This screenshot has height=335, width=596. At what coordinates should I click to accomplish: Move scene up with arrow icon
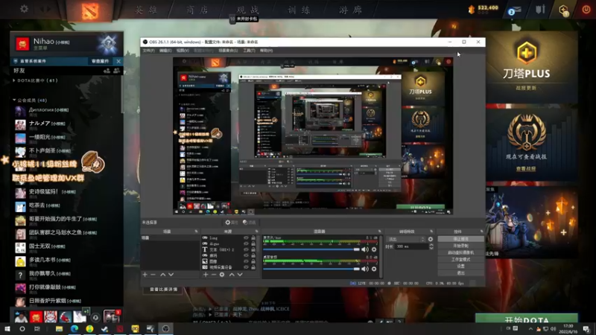coord(162,274)
